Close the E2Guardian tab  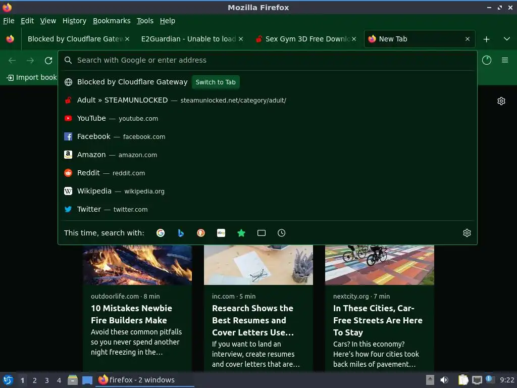point(241,39)
